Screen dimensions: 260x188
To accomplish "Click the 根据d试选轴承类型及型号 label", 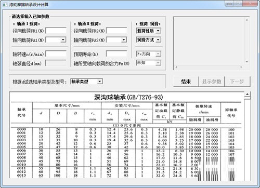I will [40, 82].
